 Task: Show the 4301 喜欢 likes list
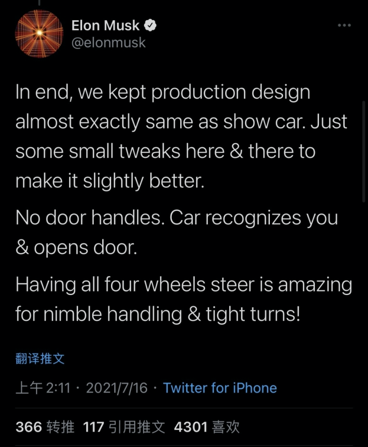[207, 427]
